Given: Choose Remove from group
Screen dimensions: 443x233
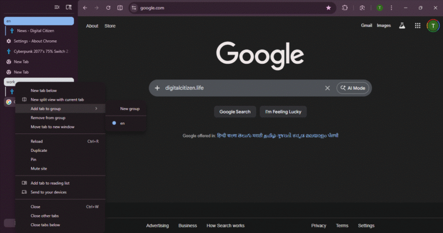Looking at the screenshot, I should [x=61, y=118].
